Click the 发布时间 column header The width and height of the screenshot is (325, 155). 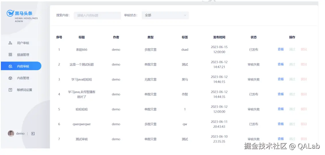(219, 37)
